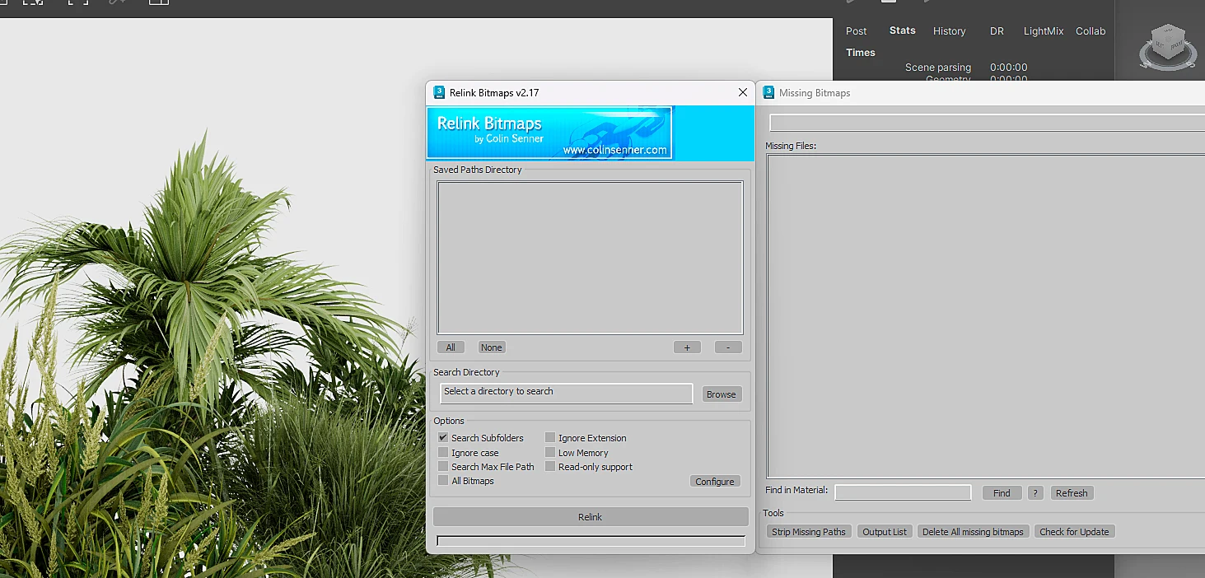Image resolution: width=1205 pixels, height=578 pixels.
Task: Enable the Ignore Extension checkbox
Action: click(550, 438)
